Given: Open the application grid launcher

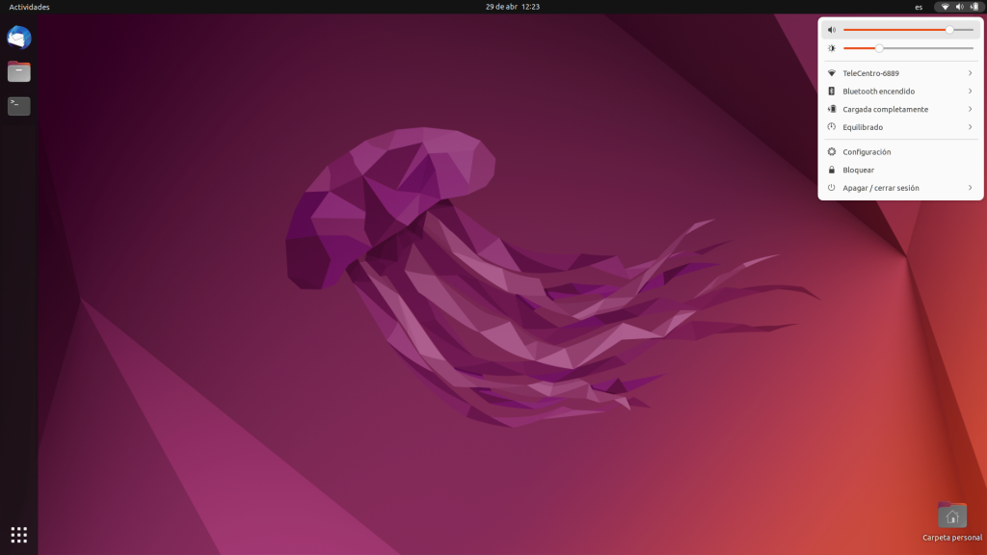Looking at the screenshot, I should pos(18,534).
